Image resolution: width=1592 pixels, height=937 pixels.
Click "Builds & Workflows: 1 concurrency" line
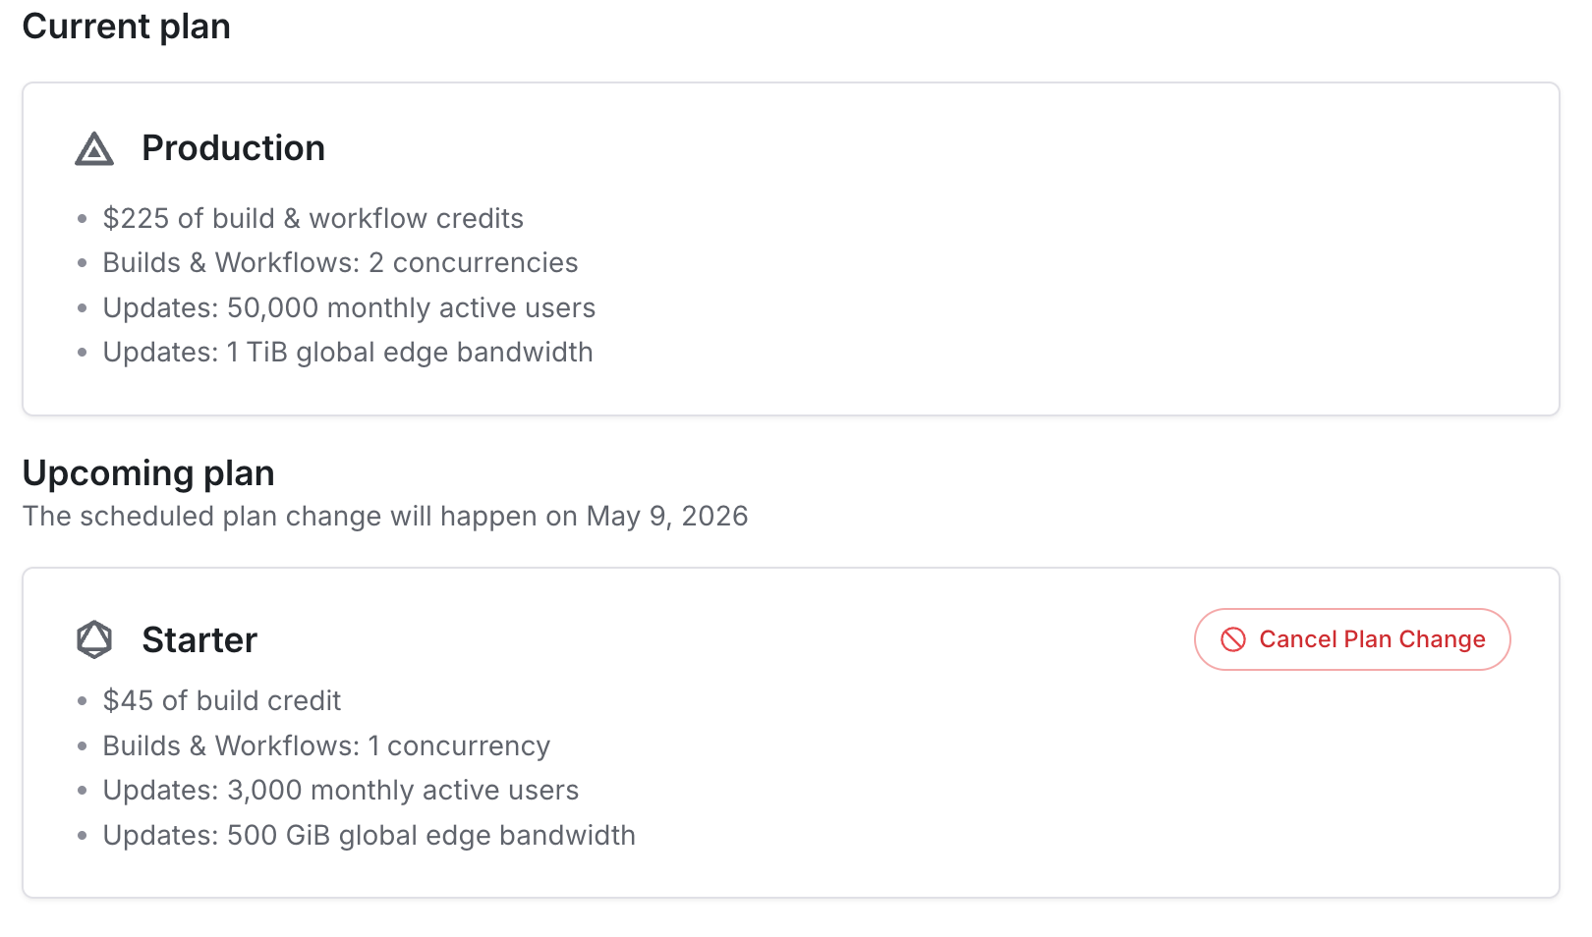point(326,746)
